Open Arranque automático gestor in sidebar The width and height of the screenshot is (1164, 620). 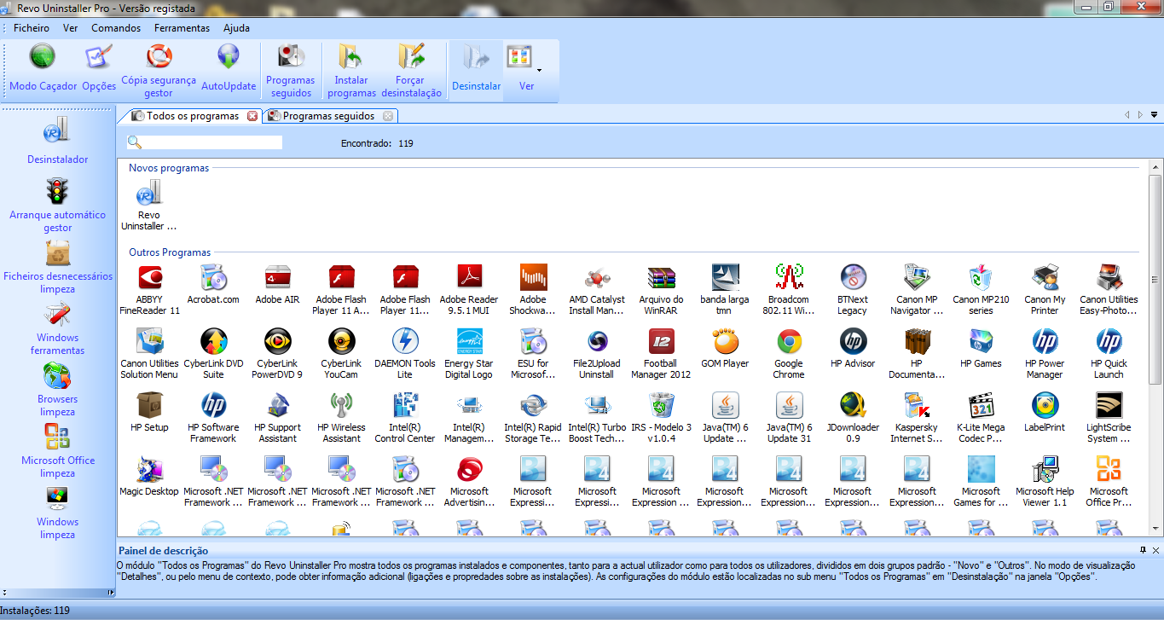[57, 206]
